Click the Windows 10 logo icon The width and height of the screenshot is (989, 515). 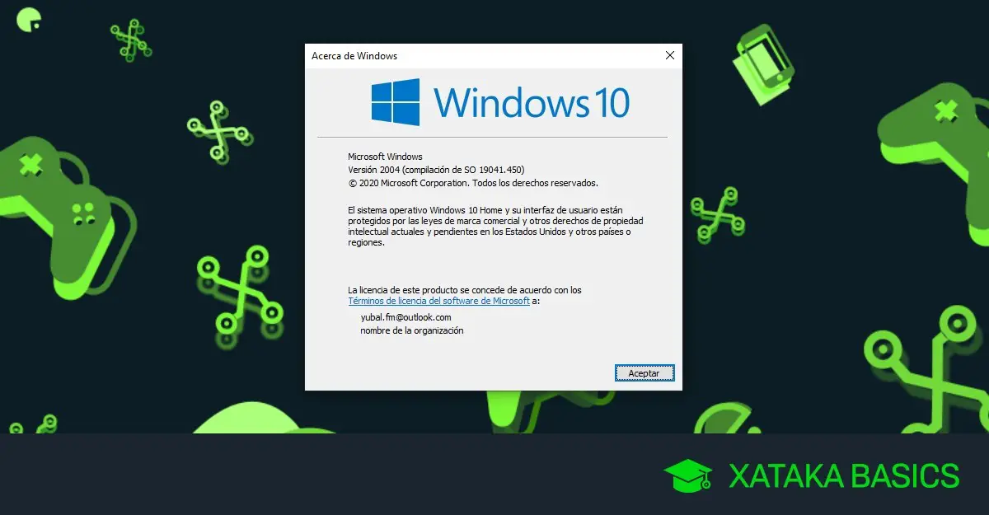click(396, 102)
